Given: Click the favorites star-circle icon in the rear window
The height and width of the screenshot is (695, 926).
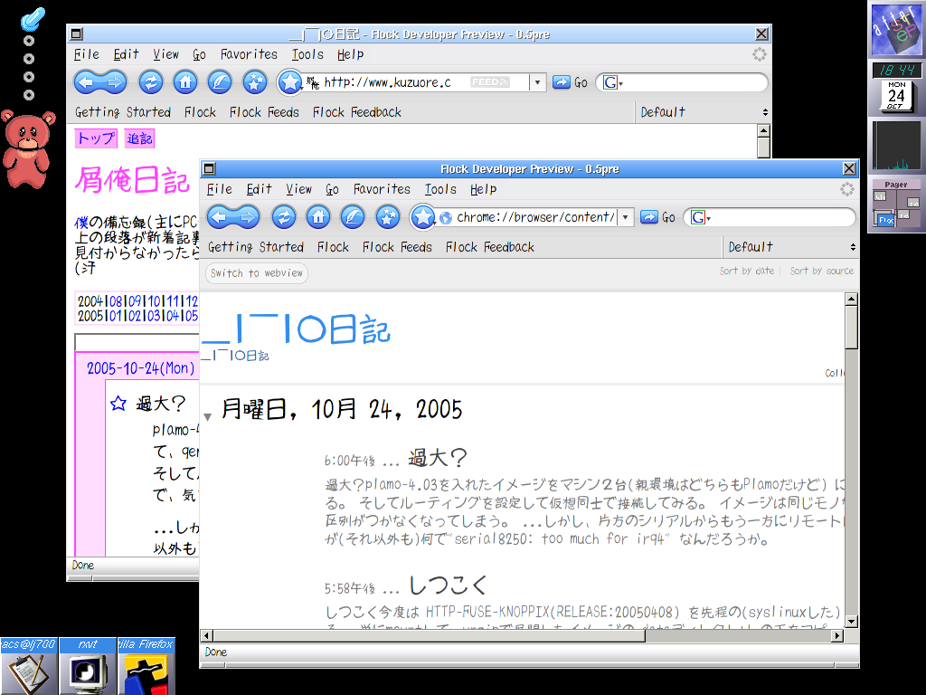Looking at the screenshot, I should (254, 82).
